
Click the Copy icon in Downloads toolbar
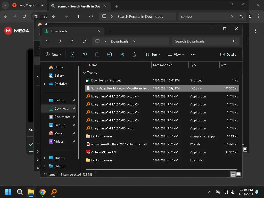point(85,54)
